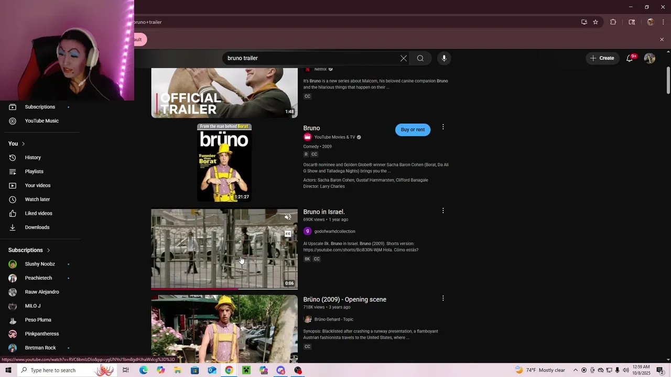
Task: Open Task View on the taskbar
Action: point(126,370)
